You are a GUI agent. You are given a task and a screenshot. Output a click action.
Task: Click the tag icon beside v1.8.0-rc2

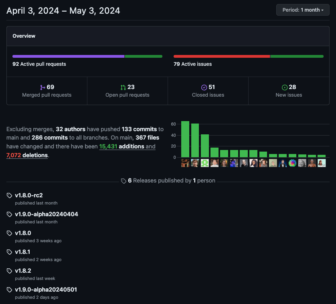(x=10, y=196)
